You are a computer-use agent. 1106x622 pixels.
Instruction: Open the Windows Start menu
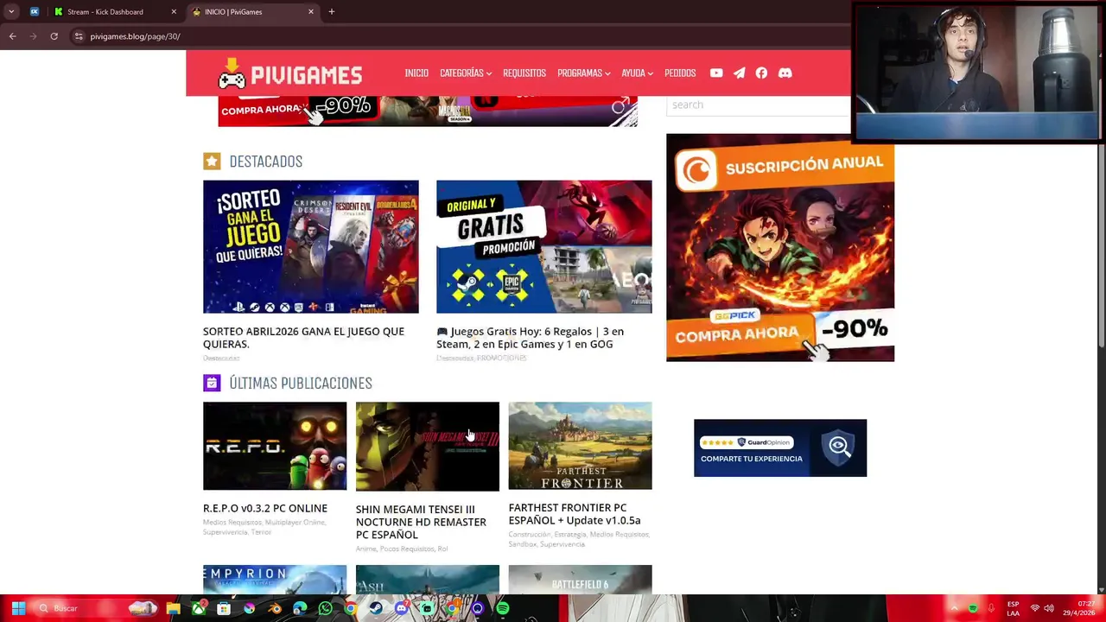pos(18,608)
